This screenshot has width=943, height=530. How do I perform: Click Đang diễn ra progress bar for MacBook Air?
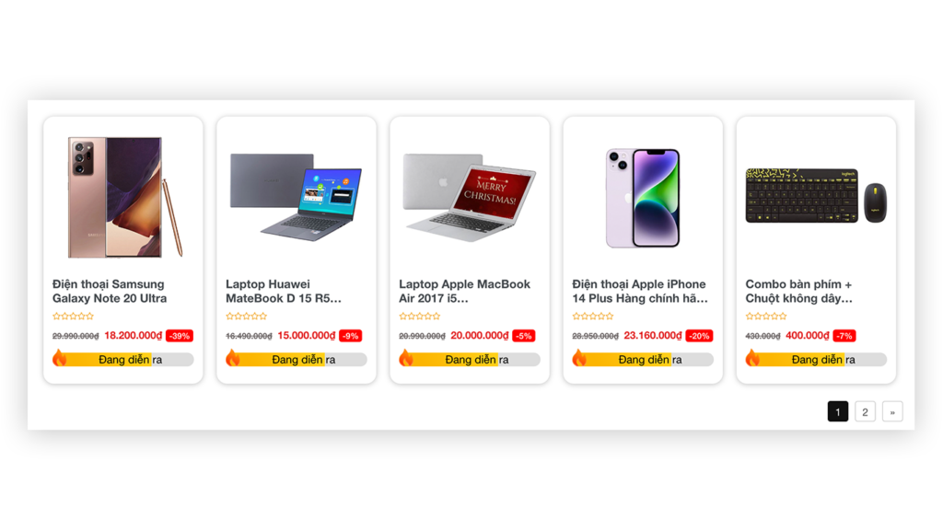pos(470,360)
